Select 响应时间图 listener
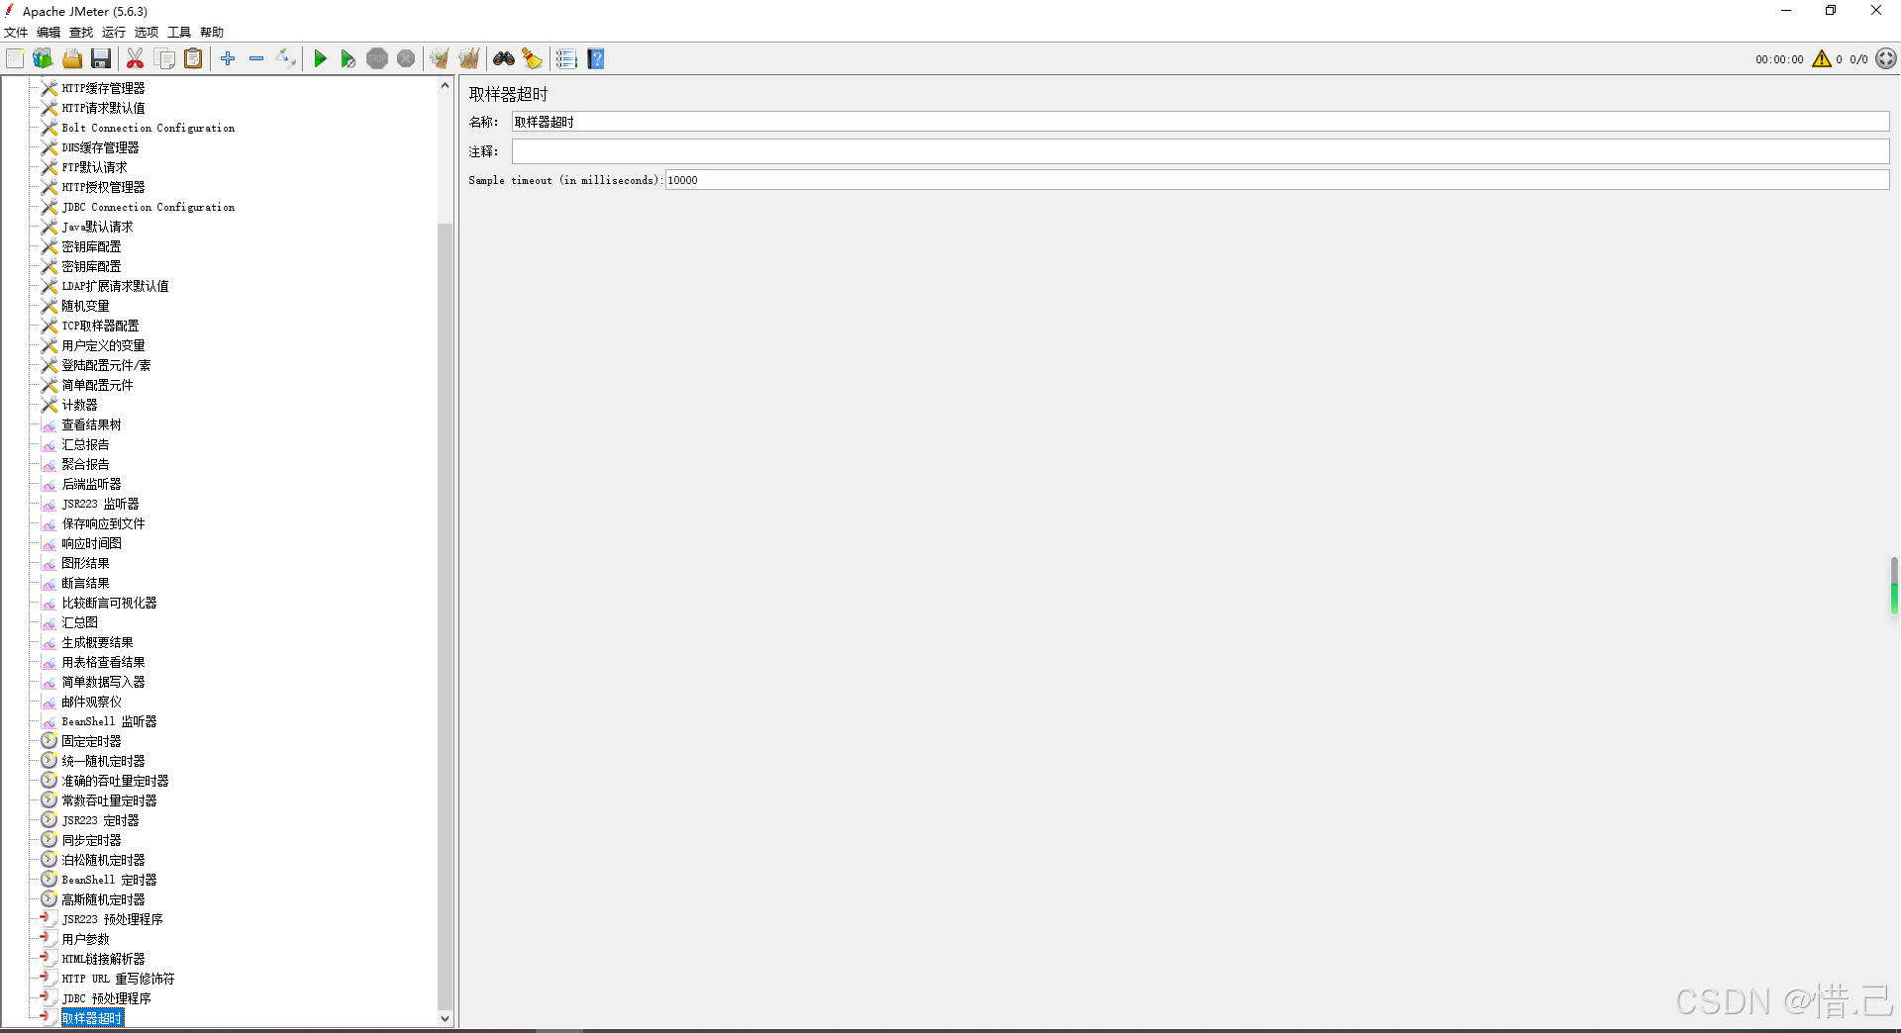Viewport: 1901px width, 1033px height. (x=91, y=543)
